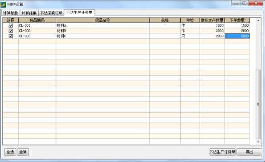The height and width of the screenshot is (162, 265).
Task: Select the 下达生产任务单 tab
Action: [x=79, y=12]
